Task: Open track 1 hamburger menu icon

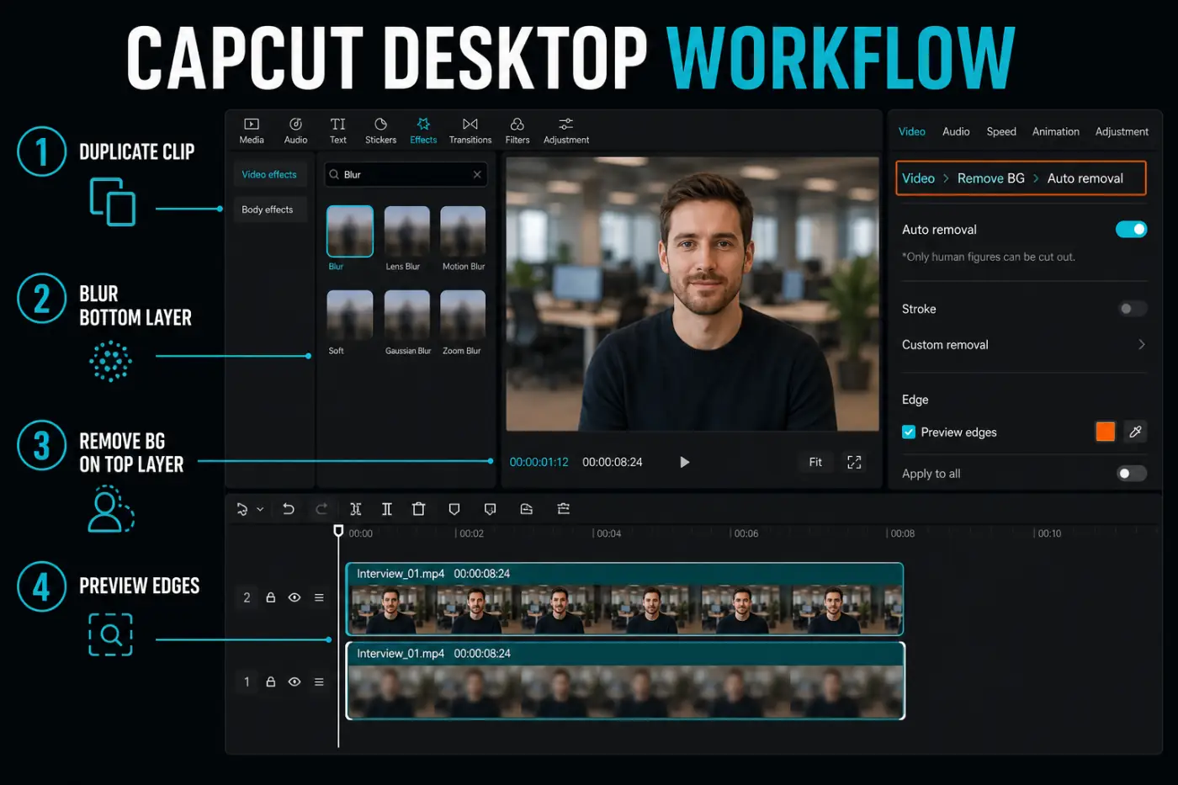Action: (319, 682)
